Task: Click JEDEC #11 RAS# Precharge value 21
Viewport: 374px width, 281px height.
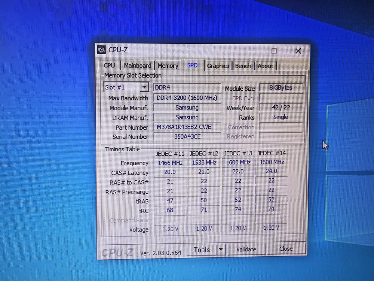Action: pos(170,191)
